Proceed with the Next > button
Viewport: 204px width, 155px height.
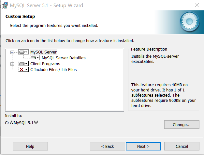pyautogui.click(x=143, y=146)
